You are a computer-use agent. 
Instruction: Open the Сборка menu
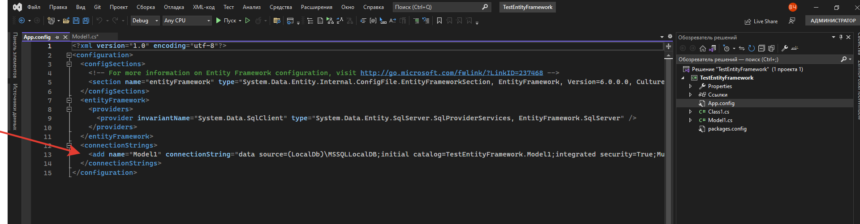pyautogui.click(x=146, y=7)
